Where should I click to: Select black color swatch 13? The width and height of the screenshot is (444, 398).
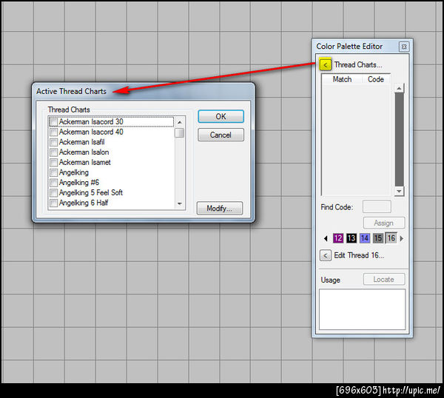[x=351, y=238]
